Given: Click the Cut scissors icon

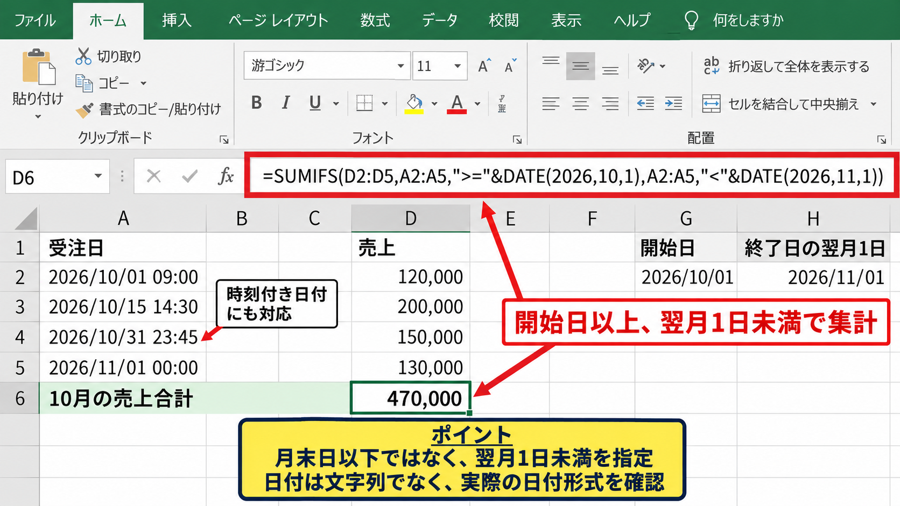Looking at the screenshot, I should click(x=83, y=56).
